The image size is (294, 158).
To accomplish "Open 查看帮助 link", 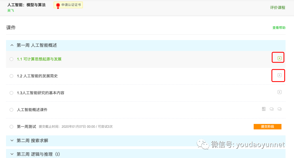I will point(279,28).
